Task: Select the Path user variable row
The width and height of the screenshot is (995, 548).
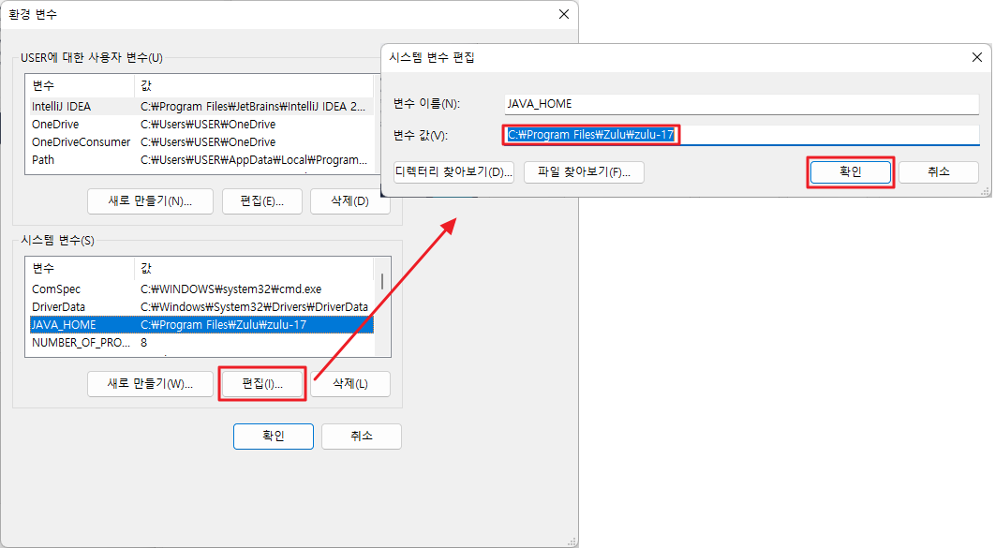Action: 200,160
